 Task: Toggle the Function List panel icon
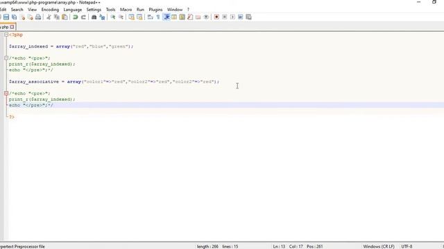tap(190, 17)
